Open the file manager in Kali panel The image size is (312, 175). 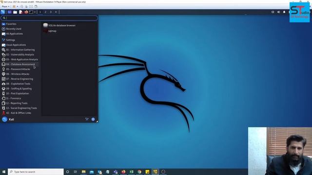(x=15, y=12)
